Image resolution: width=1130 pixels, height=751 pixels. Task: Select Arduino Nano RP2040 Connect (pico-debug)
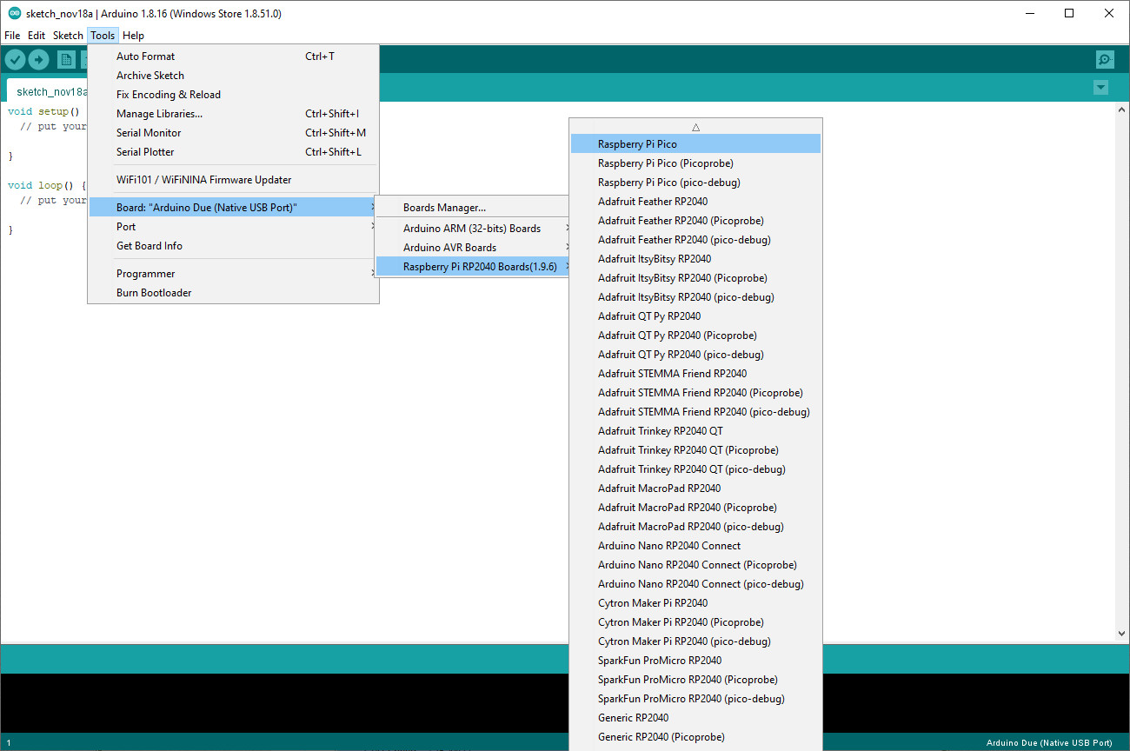pos(695,584)
